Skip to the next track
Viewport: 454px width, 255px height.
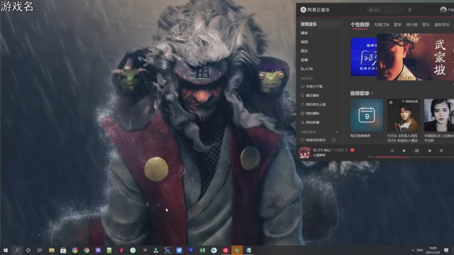(x=430, y=151)
